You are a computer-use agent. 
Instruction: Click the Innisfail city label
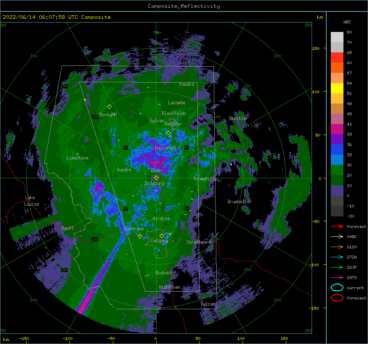click(x=165, y=148)
